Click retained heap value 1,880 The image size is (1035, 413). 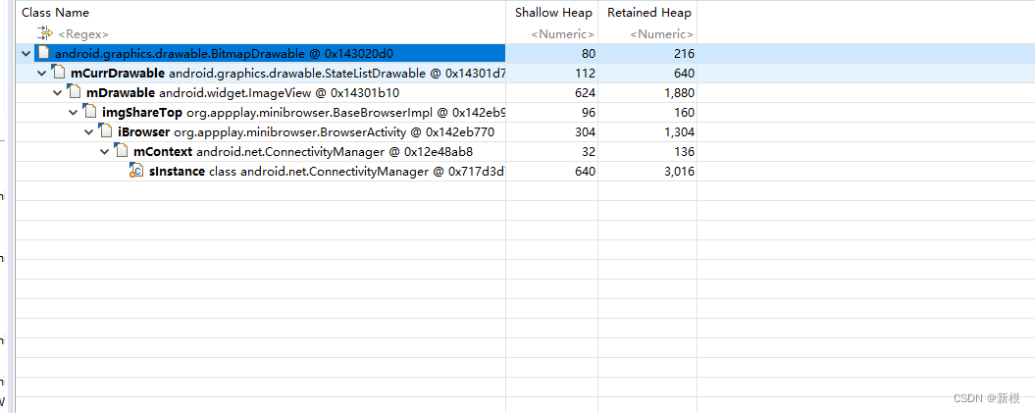click(680, 93)
